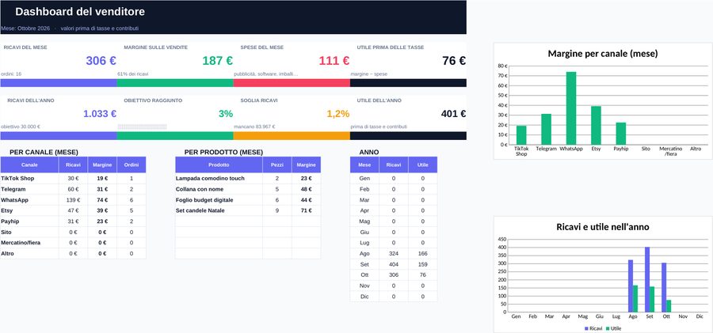Select the "Utile" column header in Anno table
Screen dimensions: 713x333
[422, 165]
